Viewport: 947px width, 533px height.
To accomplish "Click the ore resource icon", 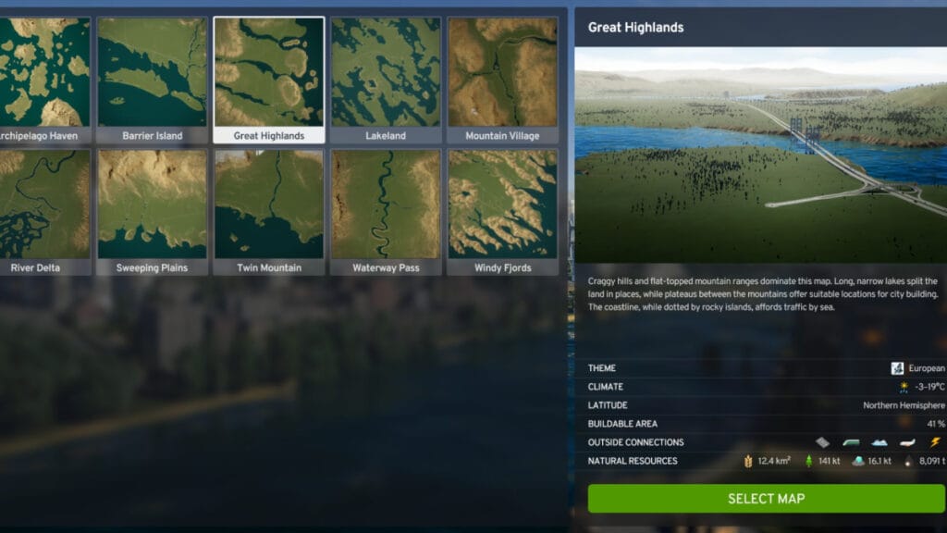I will click(x=856, y=460).
